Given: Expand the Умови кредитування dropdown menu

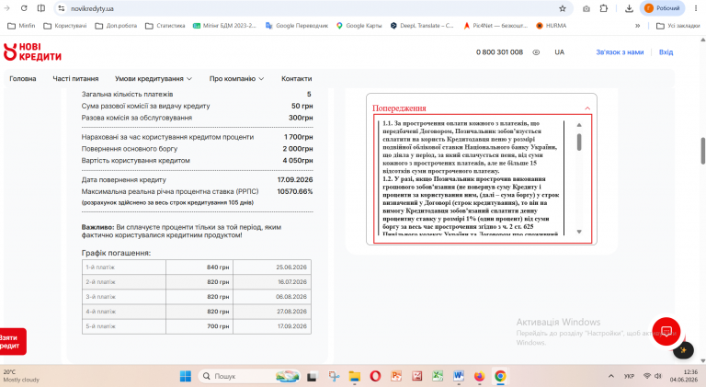Looking at the screenshot, I should pyautogui.click(x=154, y=79).
